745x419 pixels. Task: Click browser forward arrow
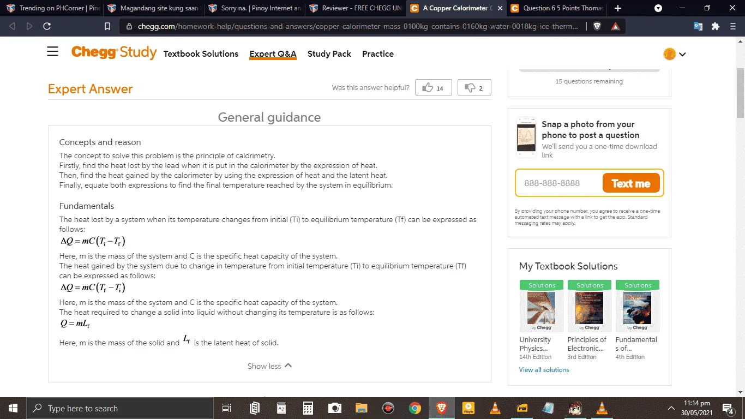(x=29, y=26)
